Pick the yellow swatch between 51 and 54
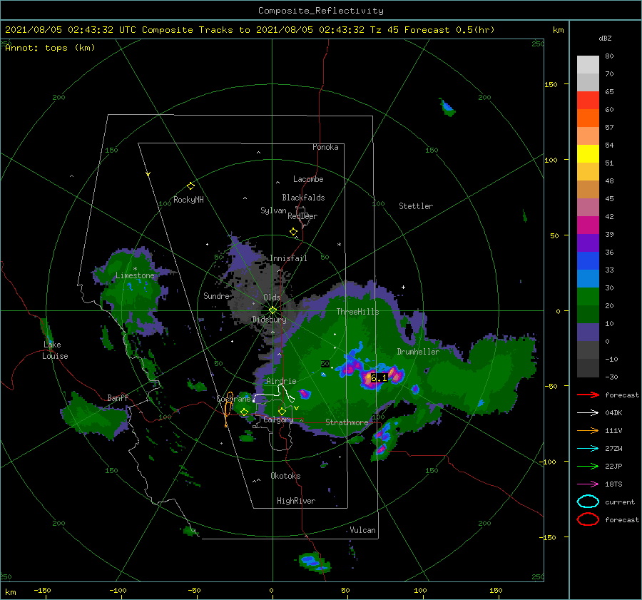642x600 pixels. click(x=588, y=154)
